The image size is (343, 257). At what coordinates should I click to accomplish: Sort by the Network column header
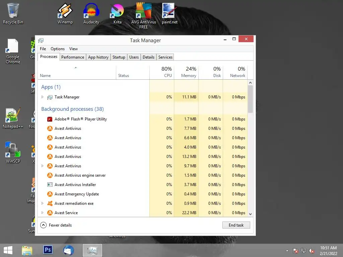pos(235,73)
